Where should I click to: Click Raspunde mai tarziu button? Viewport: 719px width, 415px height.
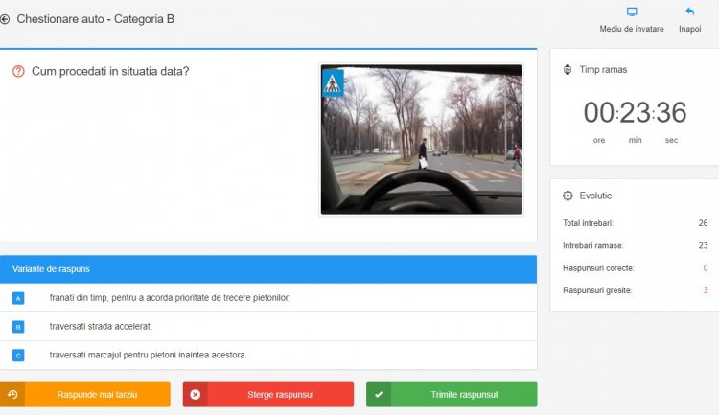tap(85, 394)
